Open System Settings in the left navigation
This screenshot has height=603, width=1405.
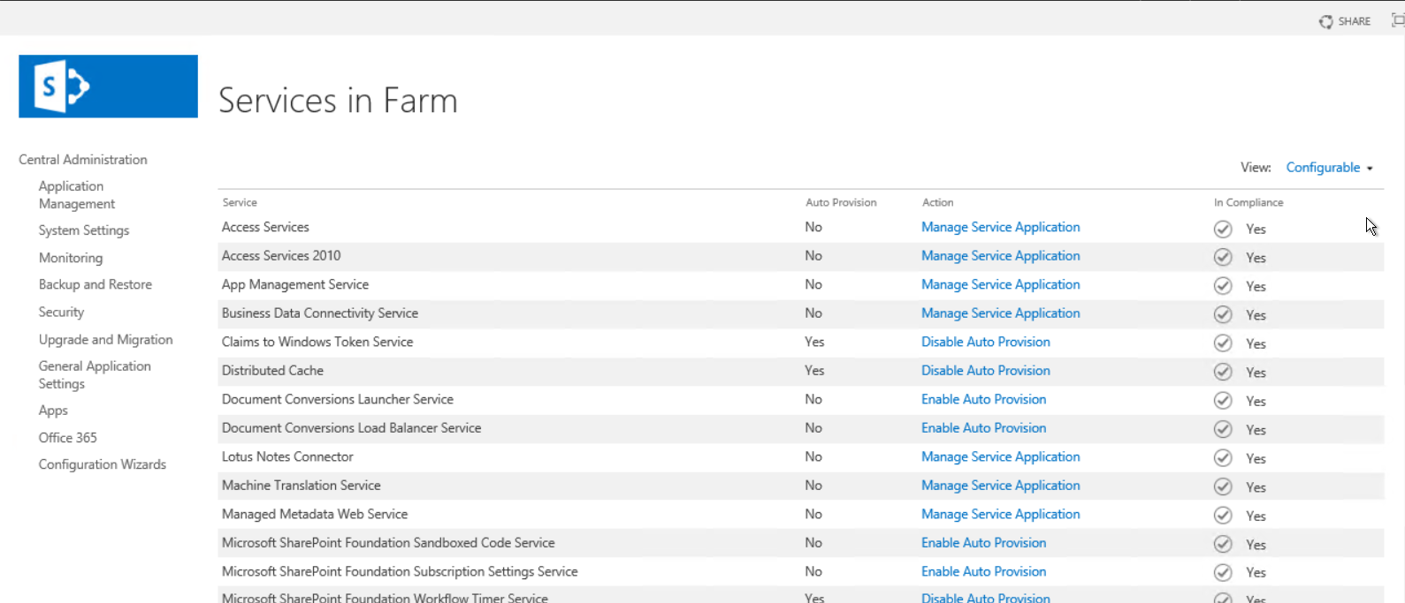(x=84, y=230)
